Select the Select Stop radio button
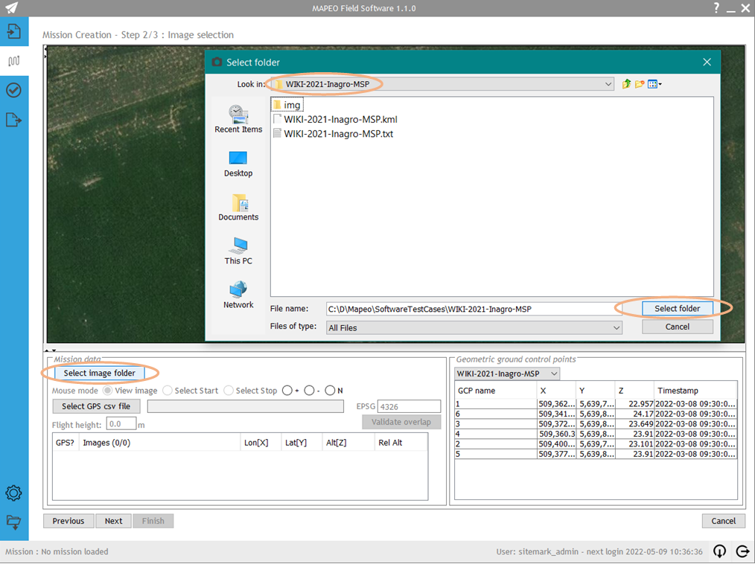The height and width of the screenshot is (564, 755). (x=229, y=391)
